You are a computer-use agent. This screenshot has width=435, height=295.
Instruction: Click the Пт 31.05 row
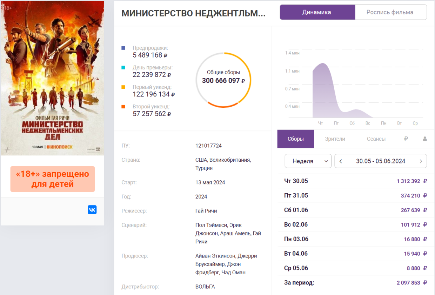(x=356, y=196)
